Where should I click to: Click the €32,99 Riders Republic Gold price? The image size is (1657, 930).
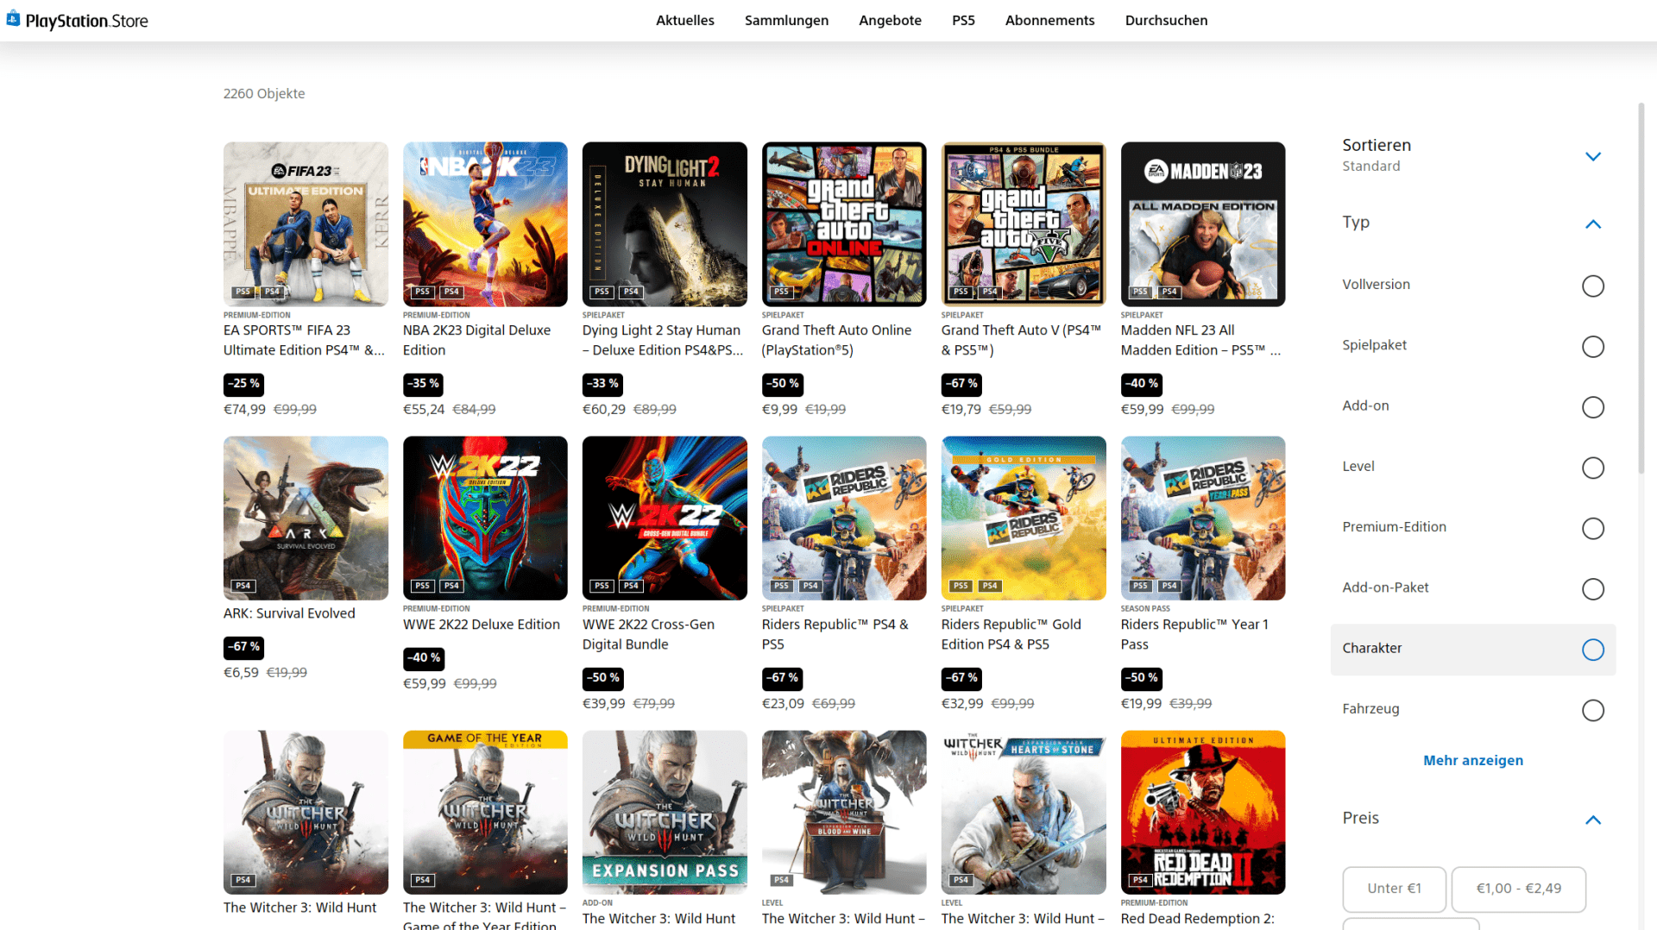tap(962, 703)
